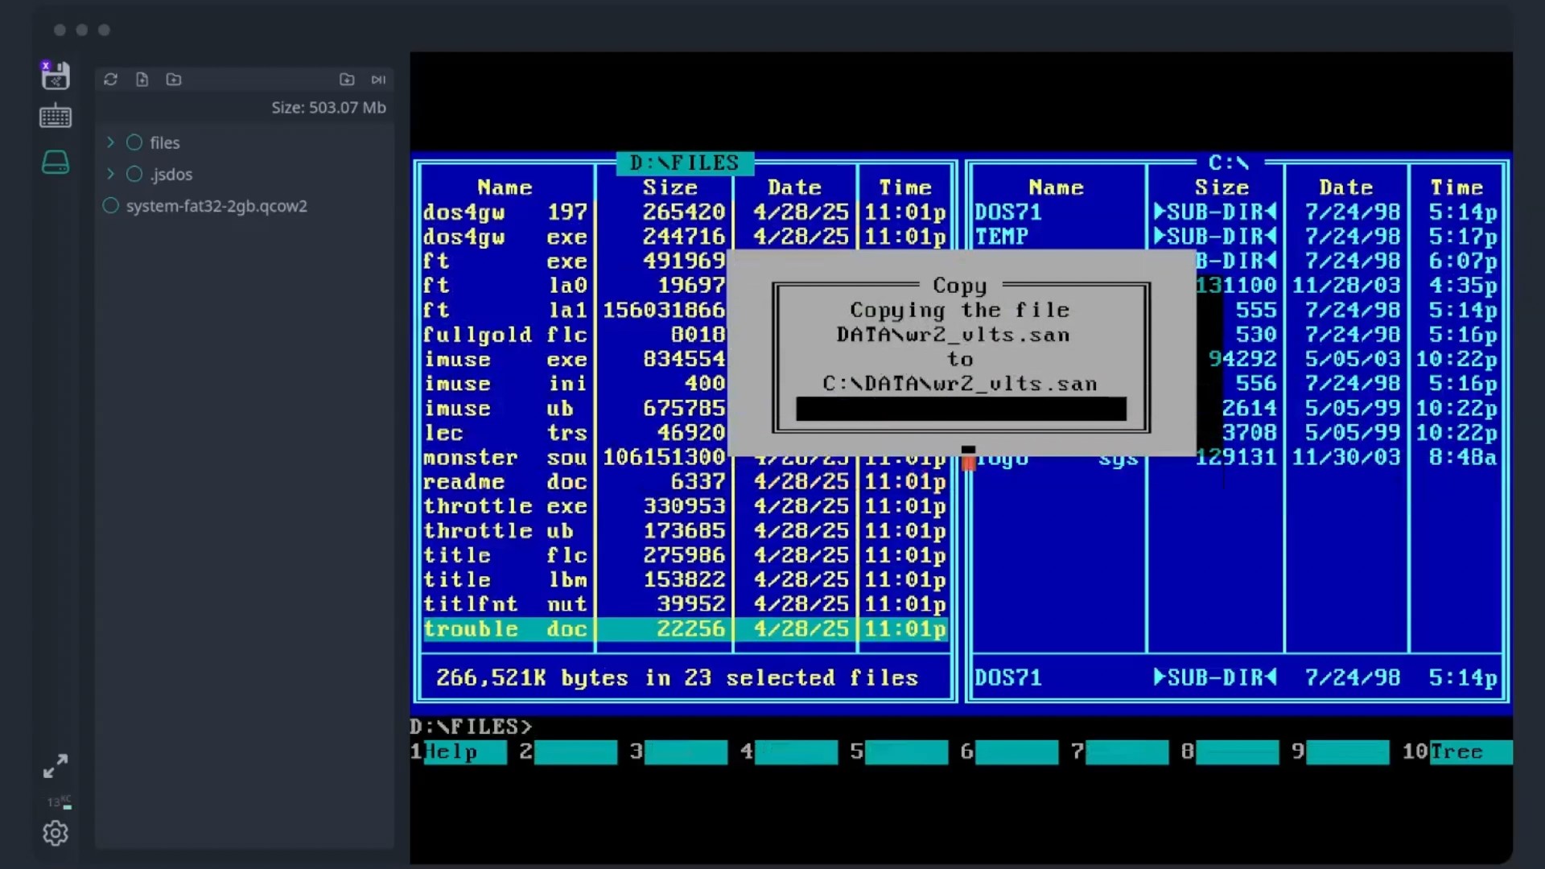Click the Date column header in C:\ panel
This screenshot has height=869, width=1545.
coord(1345,187)
